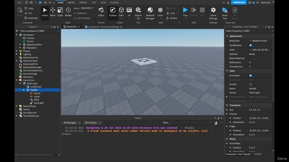Anchor the selected part
The height and width of the screenshot is (162, 289).
coord(172,18)
